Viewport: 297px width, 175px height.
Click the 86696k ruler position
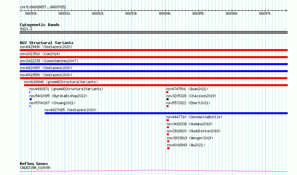pos(232,13)
